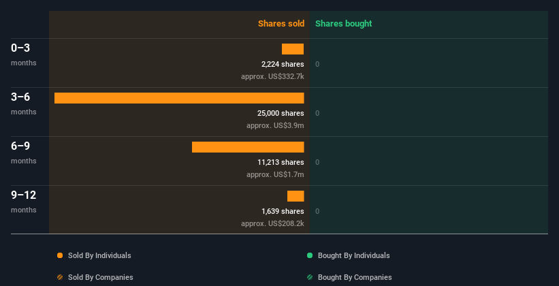559x286 pixels.
Task: Click the striped Sold By Companies legend icon
Action: [x=60, y=277]
